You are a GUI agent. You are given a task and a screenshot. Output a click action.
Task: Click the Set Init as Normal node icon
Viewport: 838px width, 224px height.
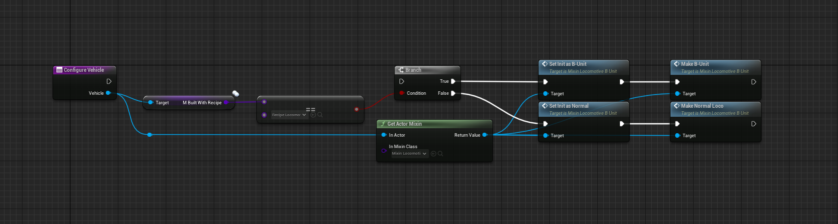tap(545, 106)
